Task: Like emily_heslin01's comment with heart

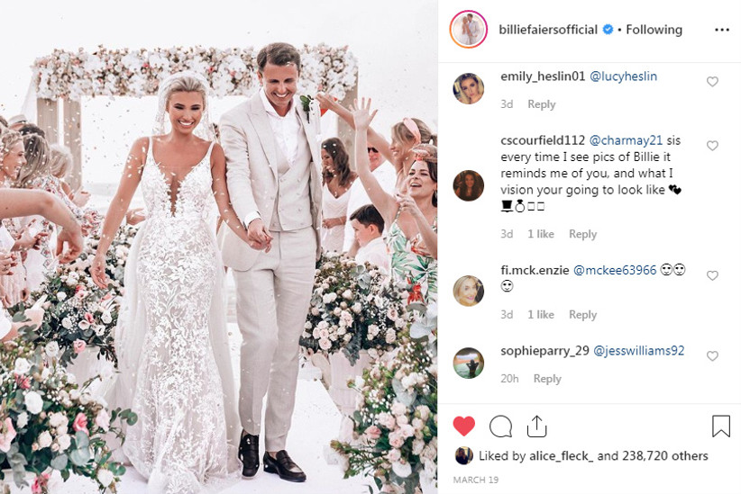Action: click(712, 82)
